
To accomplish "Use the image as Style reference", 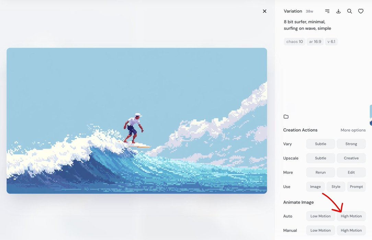I will point(336,187).
